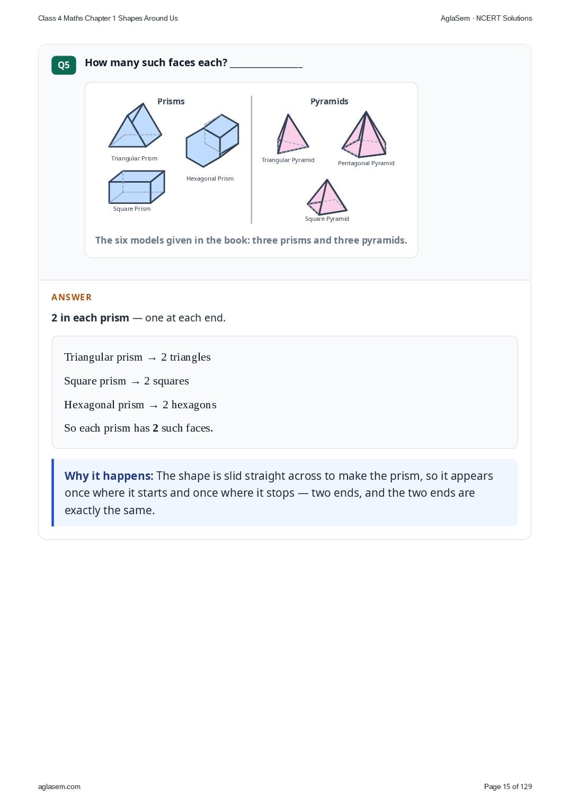
Task: Click the green Q5 question badge
Action: pos(64,65)
